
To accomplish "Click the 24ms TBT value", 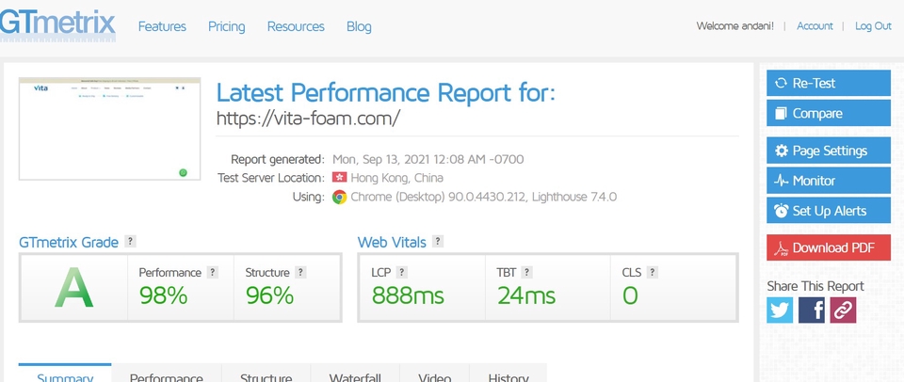I will [526, 295].
